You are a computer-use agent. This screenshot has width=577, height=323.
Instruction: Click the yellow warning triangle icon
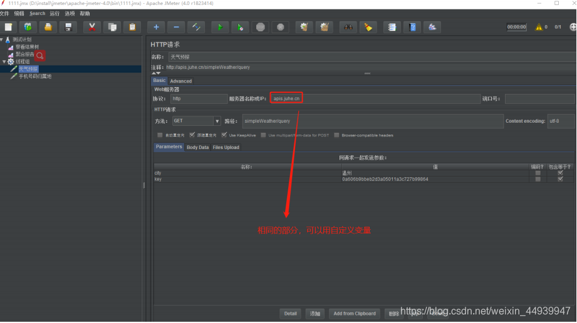pos(539,27)
